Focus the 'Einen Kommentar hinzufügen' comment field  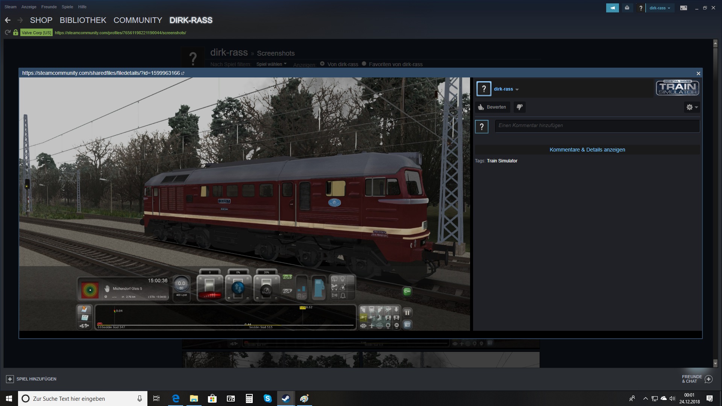[x=597, y=126]
